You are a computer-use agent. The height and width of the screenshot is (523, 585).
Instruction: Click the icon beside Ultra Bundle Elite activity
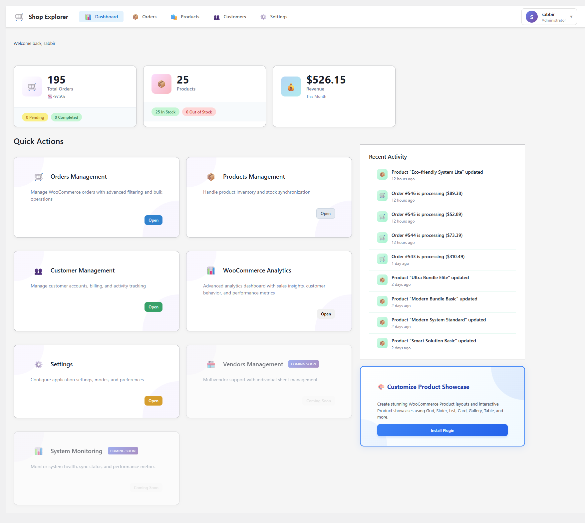[382, 280]
